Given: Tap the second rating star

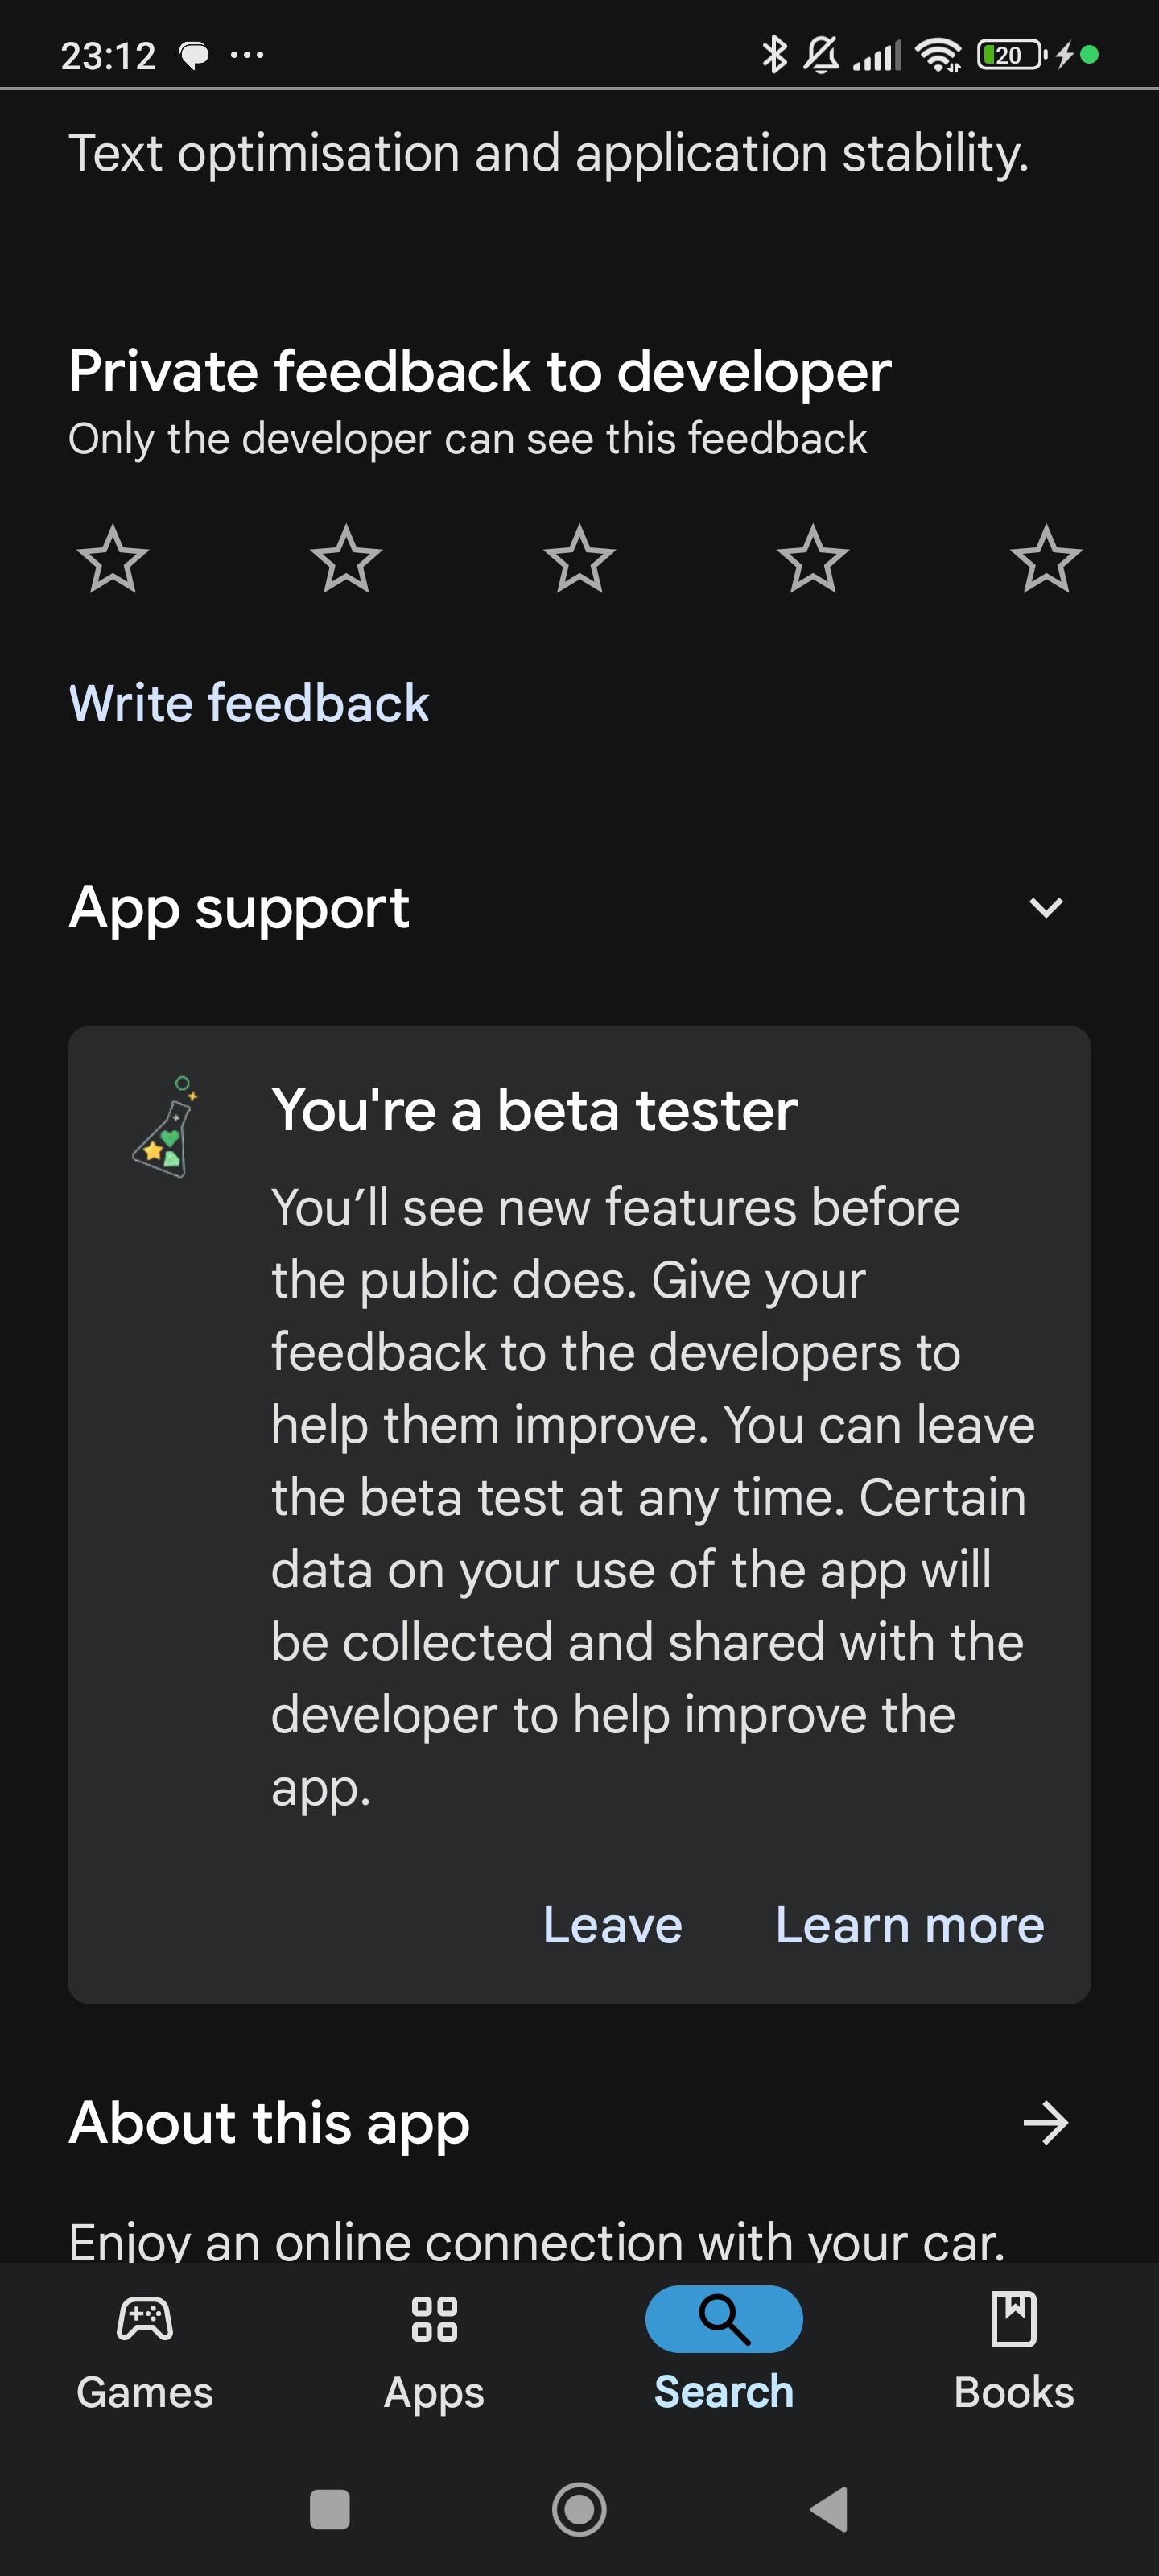Looking at the screenshot, I should click(x=346, y=559).
